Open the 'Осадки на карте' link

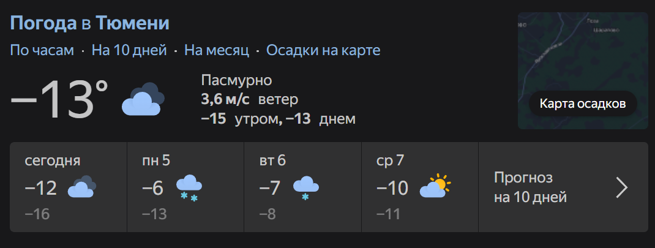click(x=323, y=50)
